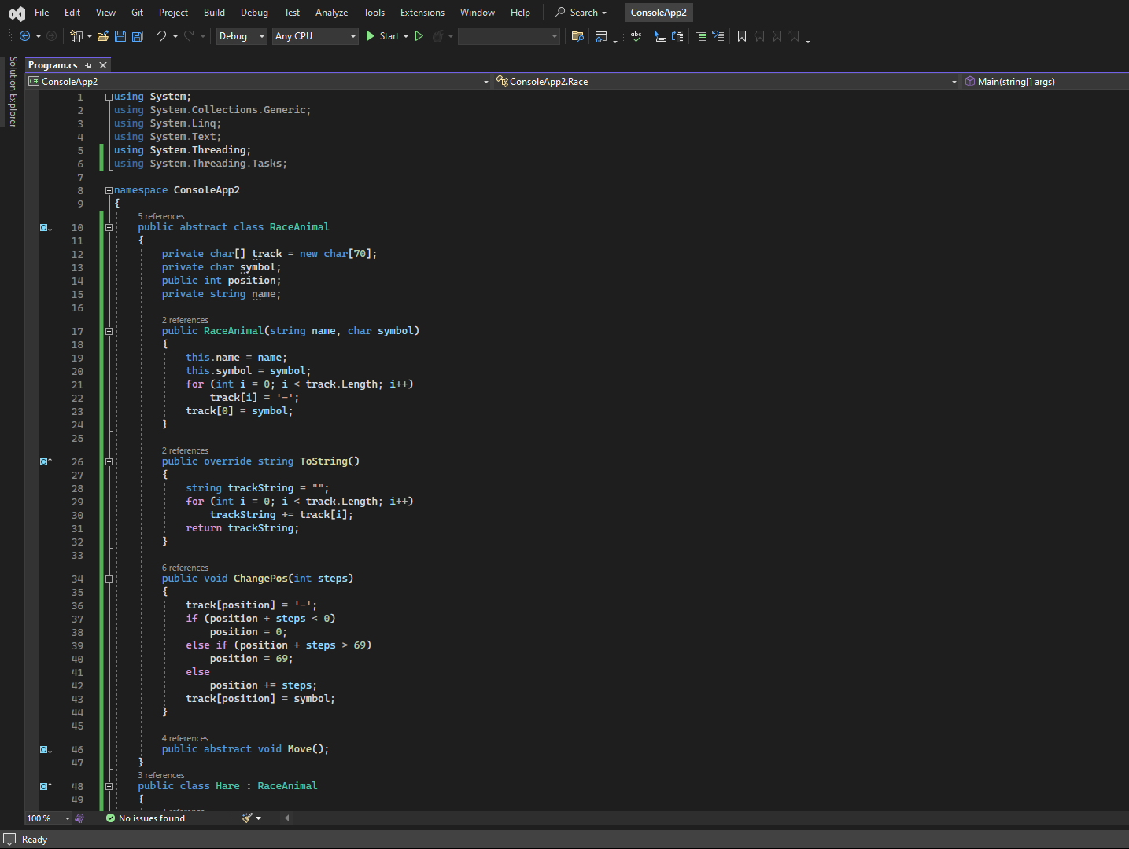Click the step-cursor icon after the abc icon

pos(661,36)
